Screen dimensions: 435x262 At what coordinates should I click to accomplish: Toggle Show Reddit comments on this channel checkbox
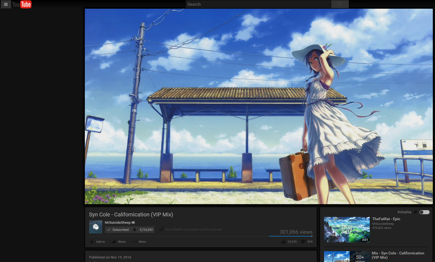(162, 229)
